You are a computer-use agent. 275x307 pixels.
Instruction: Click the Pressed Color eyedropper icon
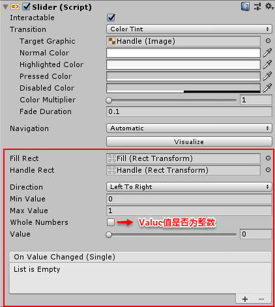click(267, 76)
